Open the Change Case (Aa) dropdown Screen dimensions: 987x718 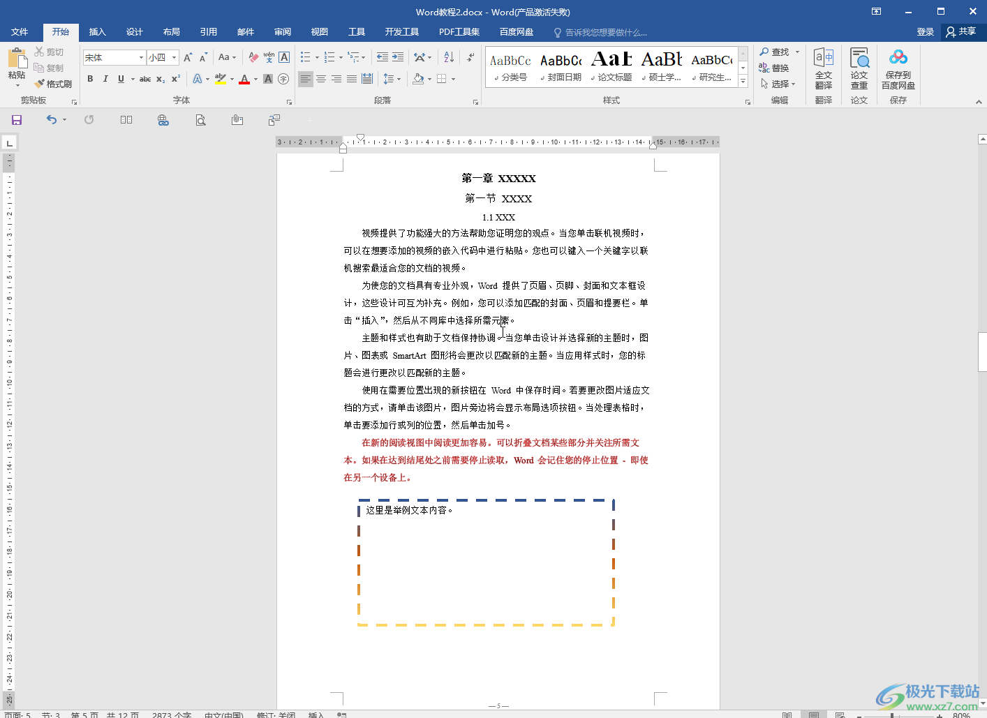click(227, 57)
